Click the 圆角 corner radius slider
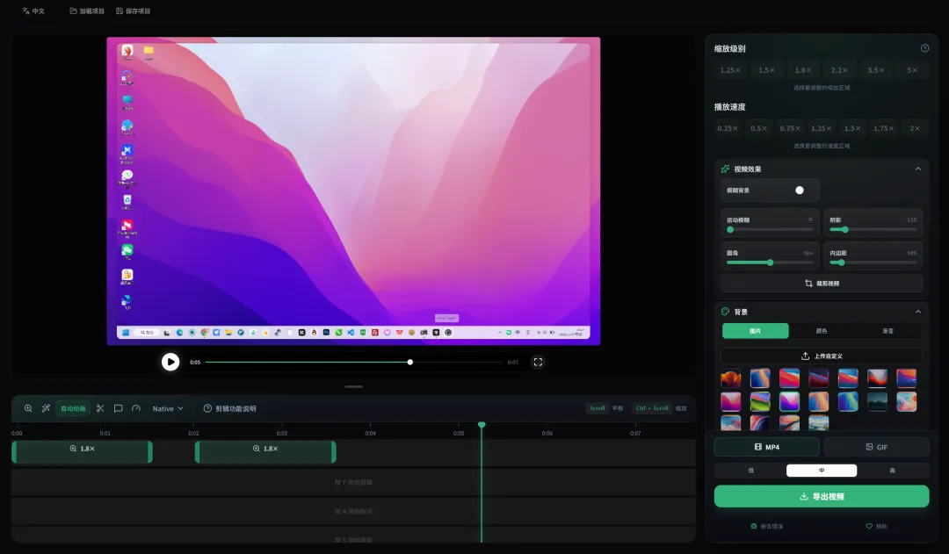This screenshot has height=554, width=949. click(770, 263)
